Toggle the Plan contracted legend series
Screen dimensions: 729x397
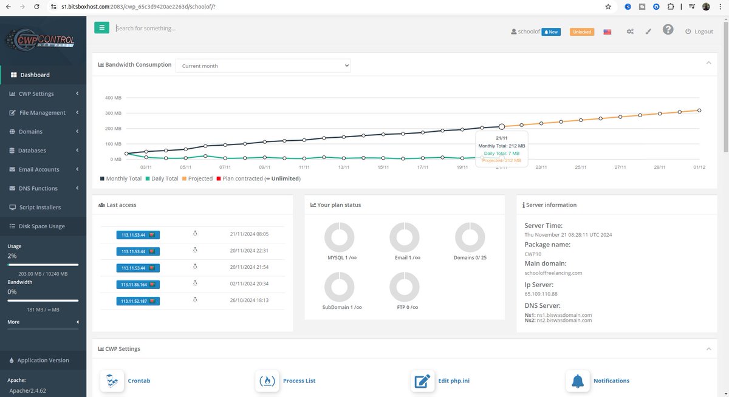258,178
